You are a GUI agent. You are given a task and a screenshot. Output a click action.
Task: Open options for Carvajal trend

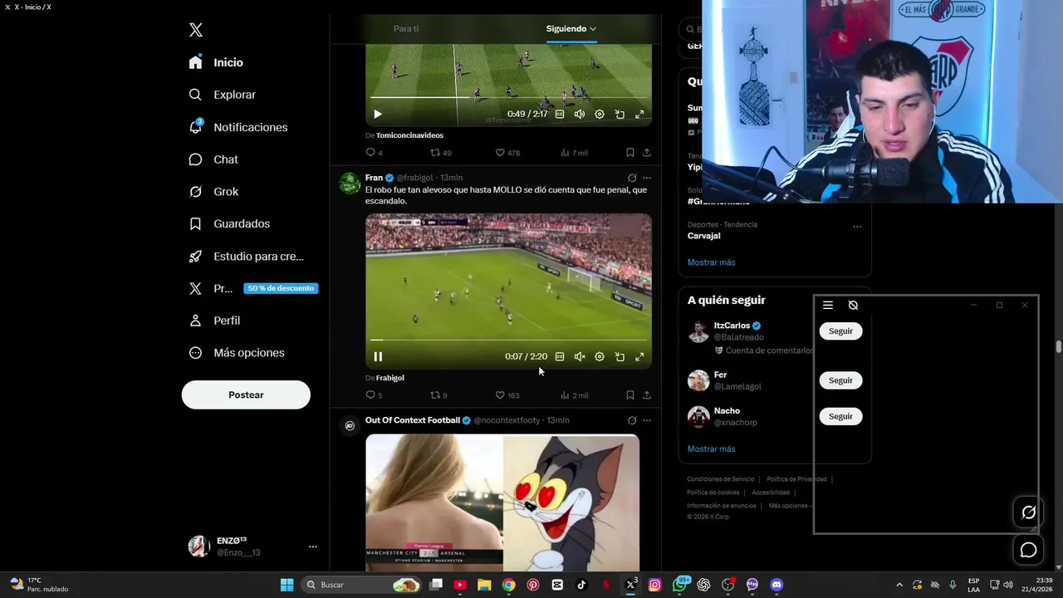(857, 226)
